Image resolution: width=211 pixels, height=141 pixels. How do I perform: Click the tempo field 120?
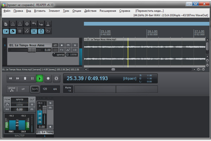(45, 89)
